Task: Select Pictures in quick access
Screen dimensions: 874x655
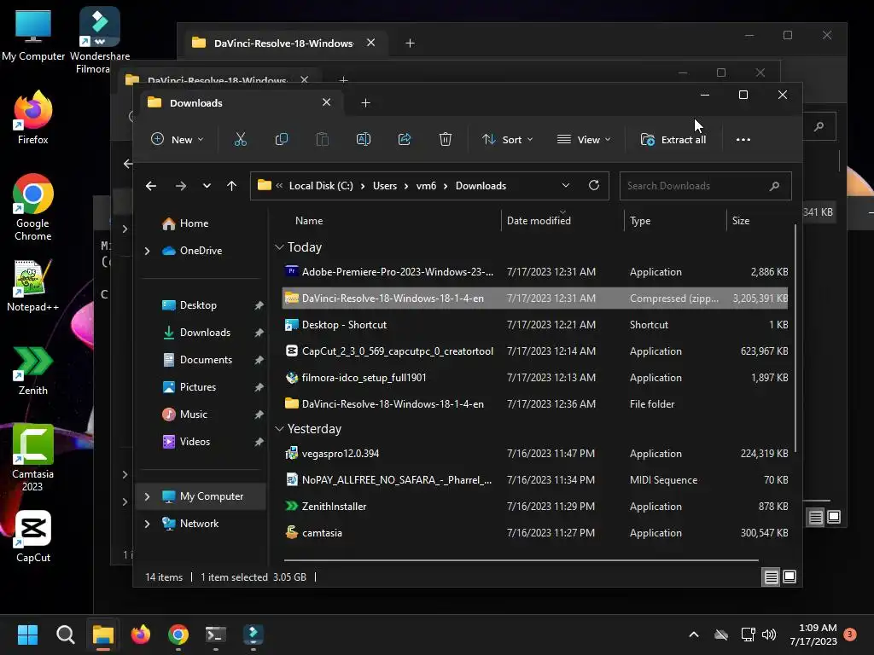Action: pos(197,387)
